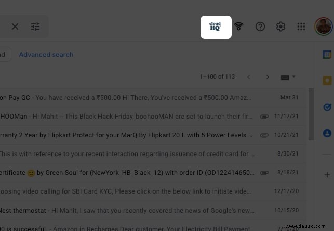Click the Advanced search link
334x231 pixels.
[x=46, y=55]
